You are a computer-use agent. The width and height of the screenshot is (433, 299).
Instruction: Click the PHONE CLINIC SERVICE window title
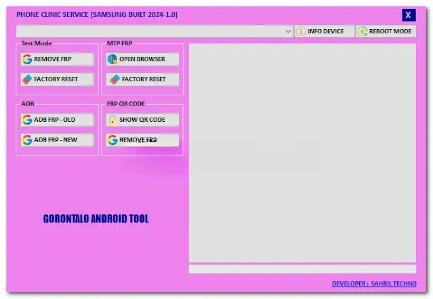coord(97,15)
